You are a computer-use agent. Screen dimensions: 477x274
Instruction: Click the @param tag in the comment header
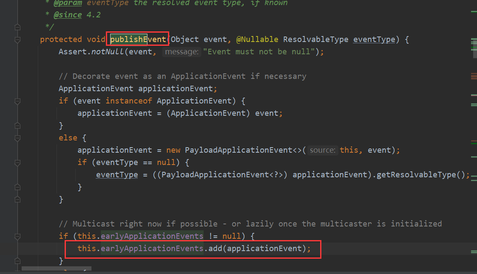pos(68,3)
